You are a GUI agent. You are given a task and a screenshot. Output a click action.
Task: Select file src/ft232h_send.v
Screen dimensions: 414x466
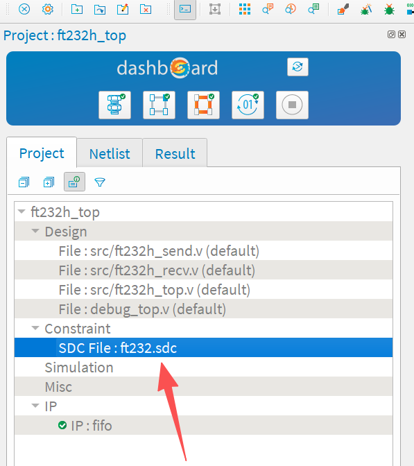[203, 251]
